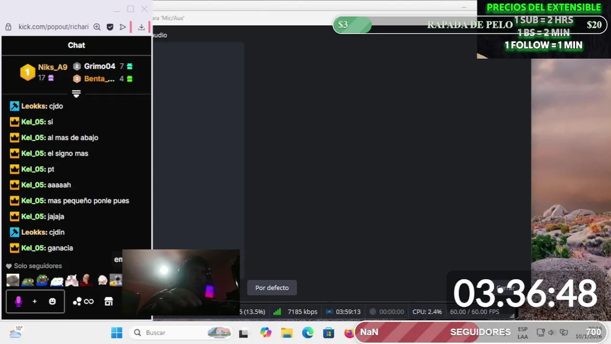
Task: Click Leokks username on 'cjdo' message
Action: tap(34, 106)
